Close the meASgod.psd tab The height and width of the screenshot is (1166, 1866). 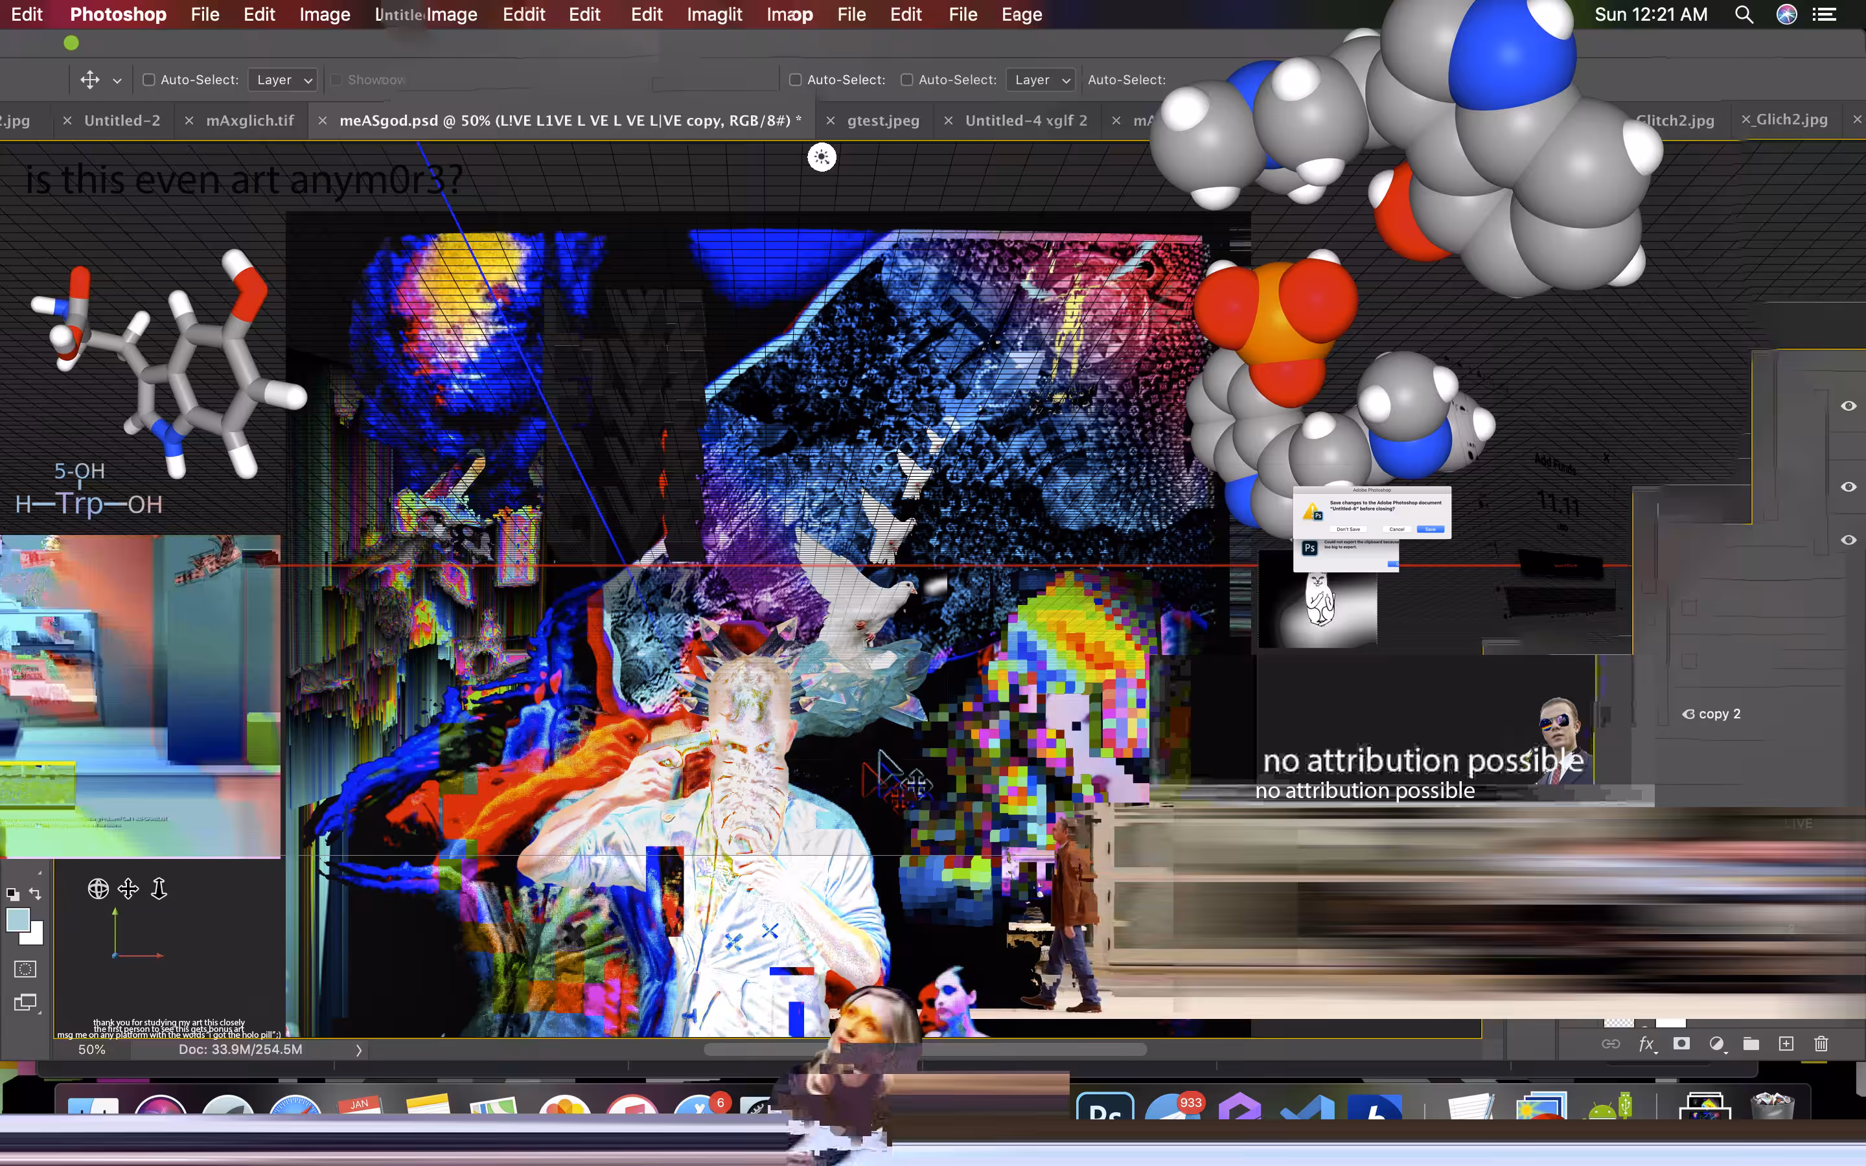[x=323, y=120]
